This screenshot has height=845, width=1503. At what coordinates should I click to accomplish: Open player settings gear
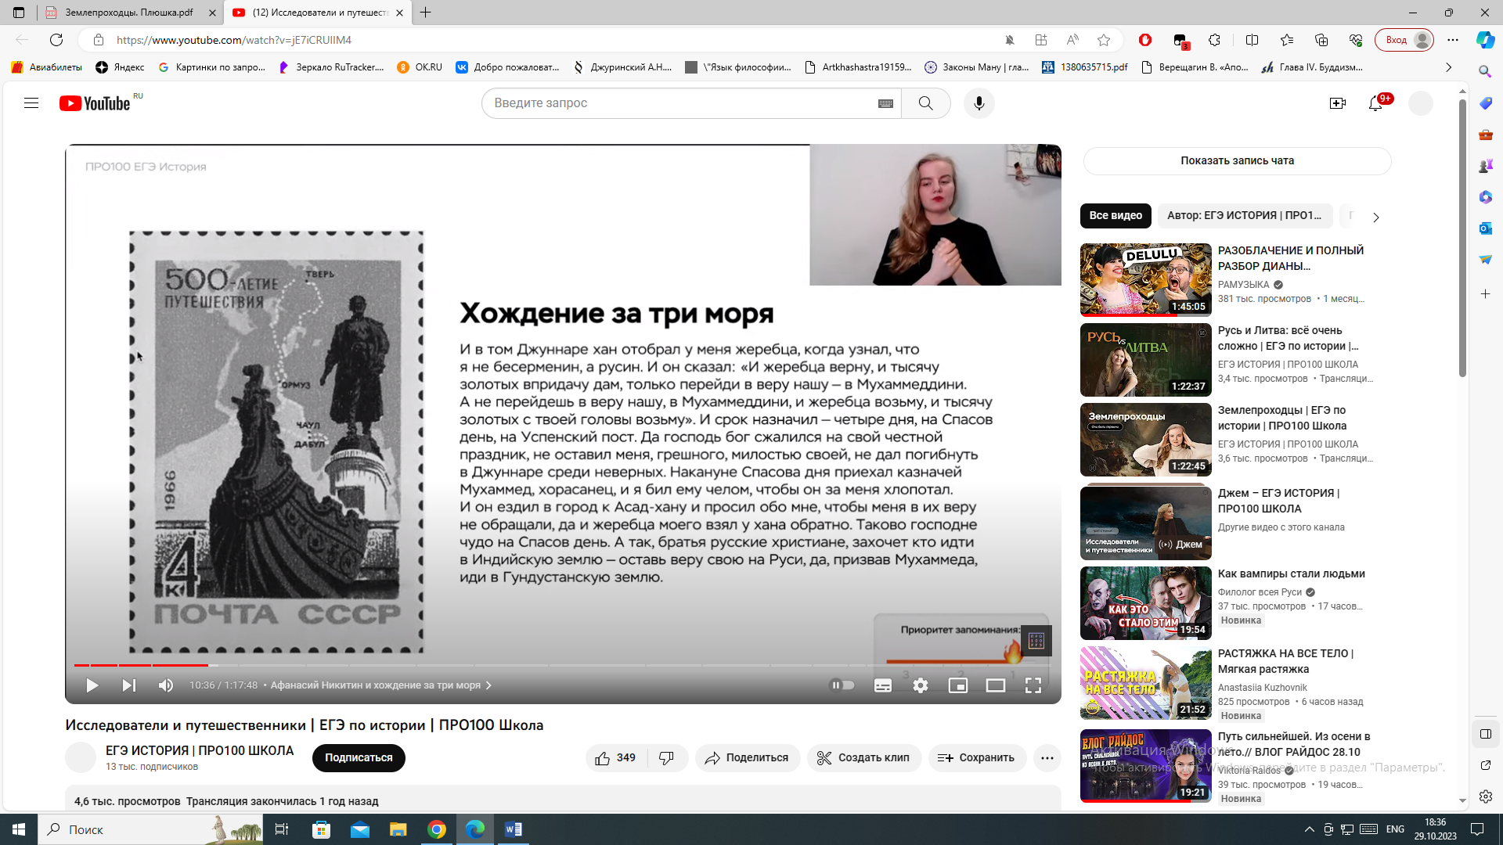[x=921, y=685]
